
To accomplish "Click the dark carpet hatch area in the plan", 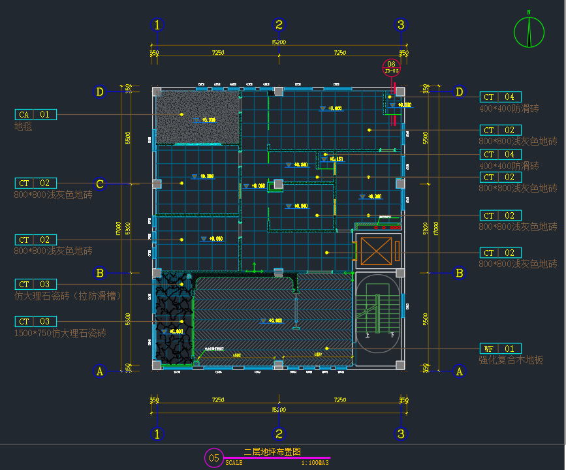I will point(197,117).
